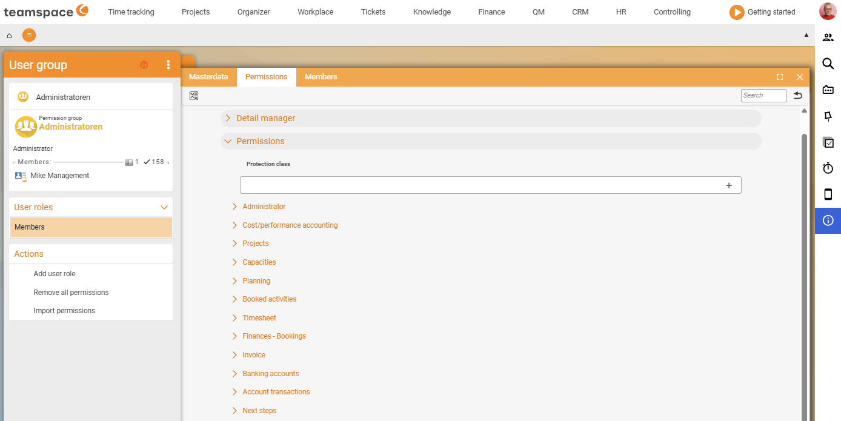Click the stopwatch icon in right sidebar

[x=828, y=168]
